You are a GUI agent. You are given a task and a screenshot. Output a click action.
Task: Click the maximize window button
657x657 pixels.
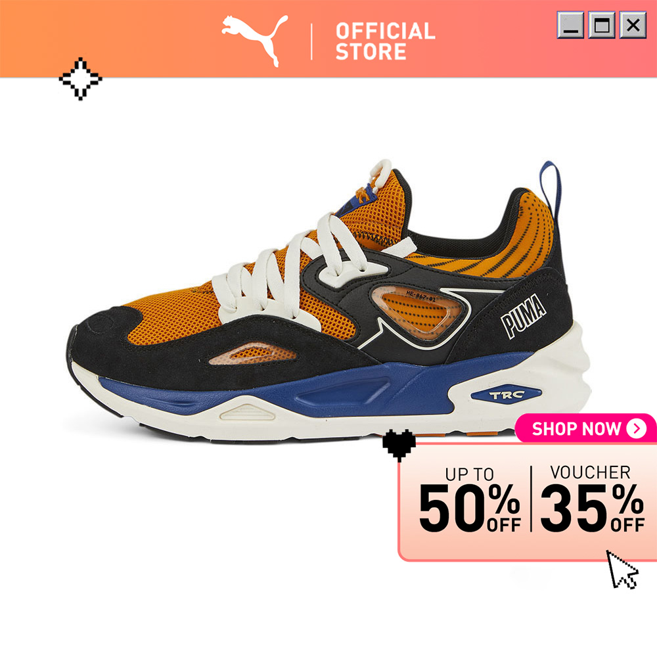coord(602,25)
